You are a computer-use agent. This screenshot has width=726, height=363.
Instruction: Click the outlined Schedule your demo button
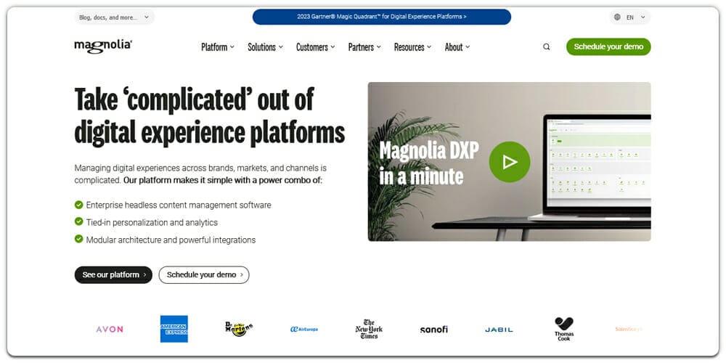204,274
